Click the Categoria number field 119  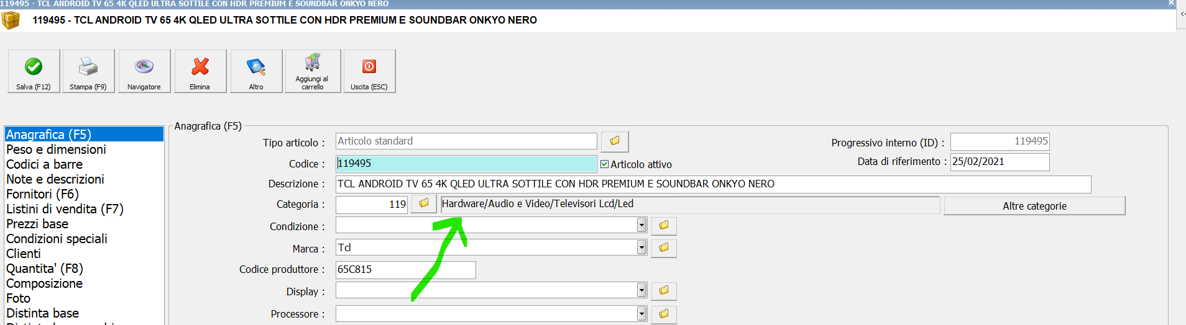(x=372, y=204)
